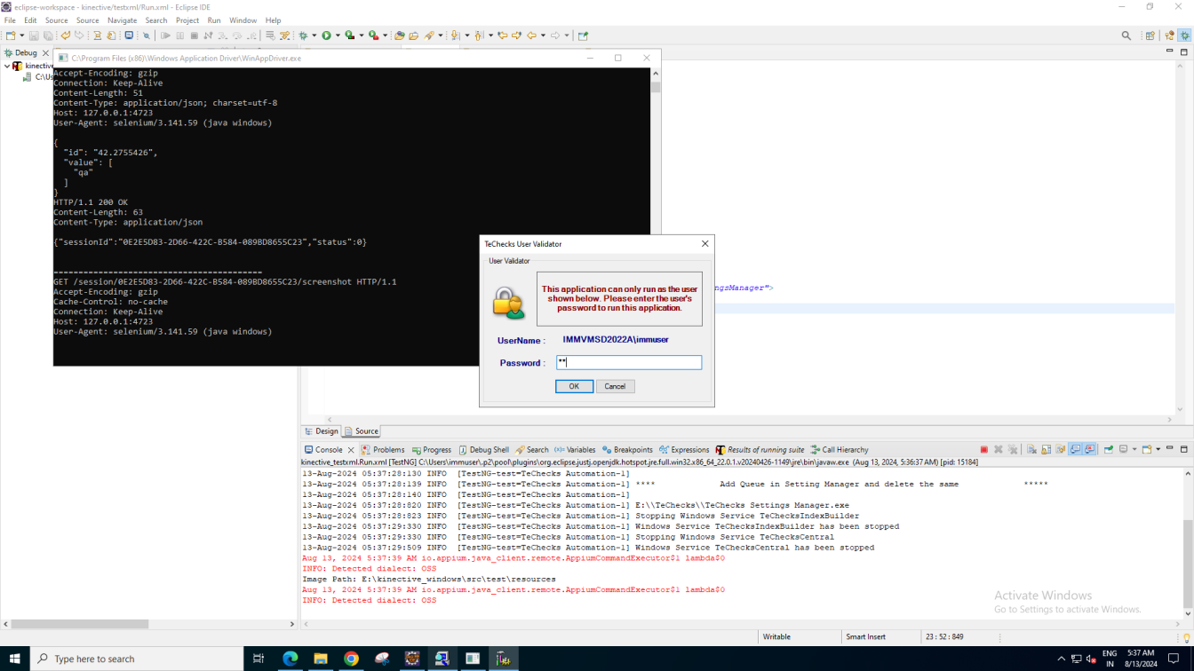Switch to Results of running suite tab
This screenshot has width=1194, height=671.
(x=760, y=450)
